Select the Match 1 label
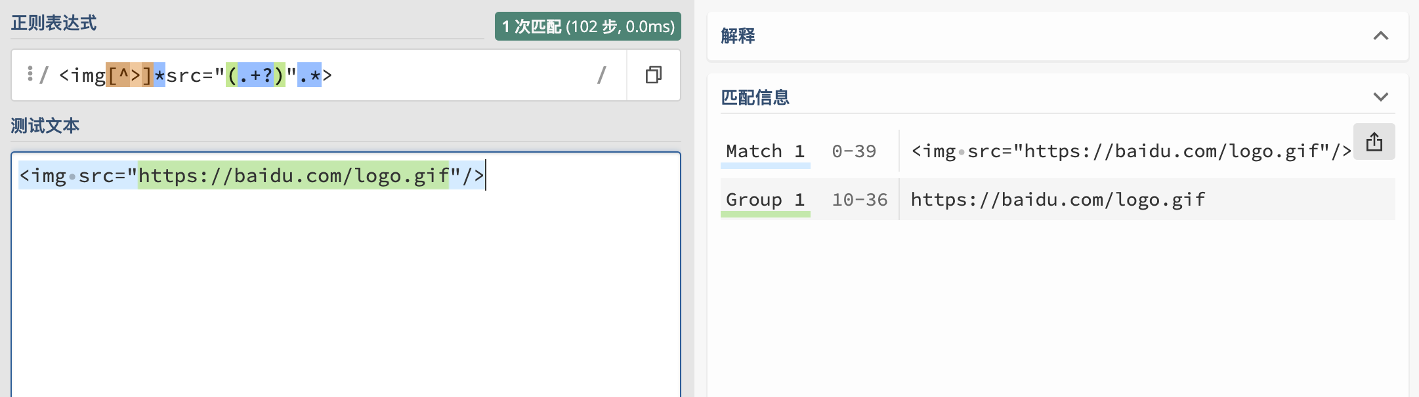 click(x=765, y=151)
